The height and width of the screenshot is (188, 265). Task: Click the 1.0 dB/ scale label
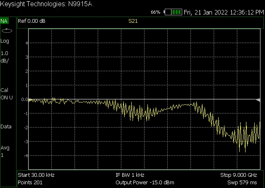pos(5,57)
